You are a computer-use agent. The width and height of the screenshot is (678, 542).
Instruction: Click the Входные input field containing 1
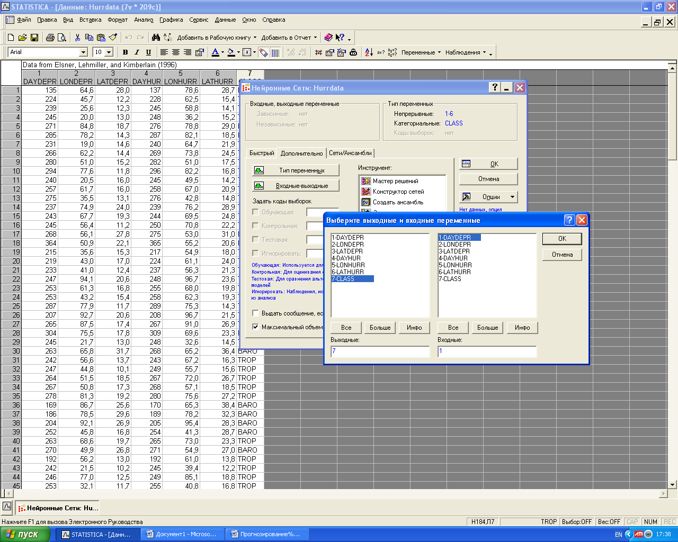coord(487,351)
